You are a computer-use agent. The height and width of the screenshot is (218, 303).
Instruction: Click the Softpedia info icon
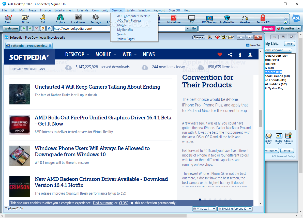(240, 55)
